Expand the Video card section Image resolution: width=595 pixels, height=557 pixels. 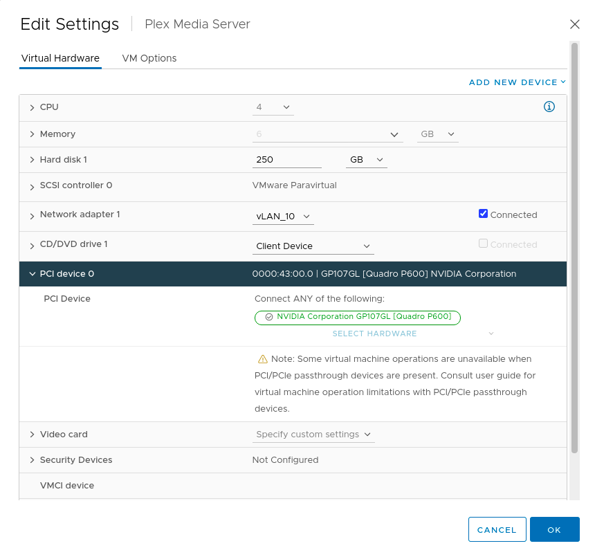pyautogui.click(x=32, y=435)
